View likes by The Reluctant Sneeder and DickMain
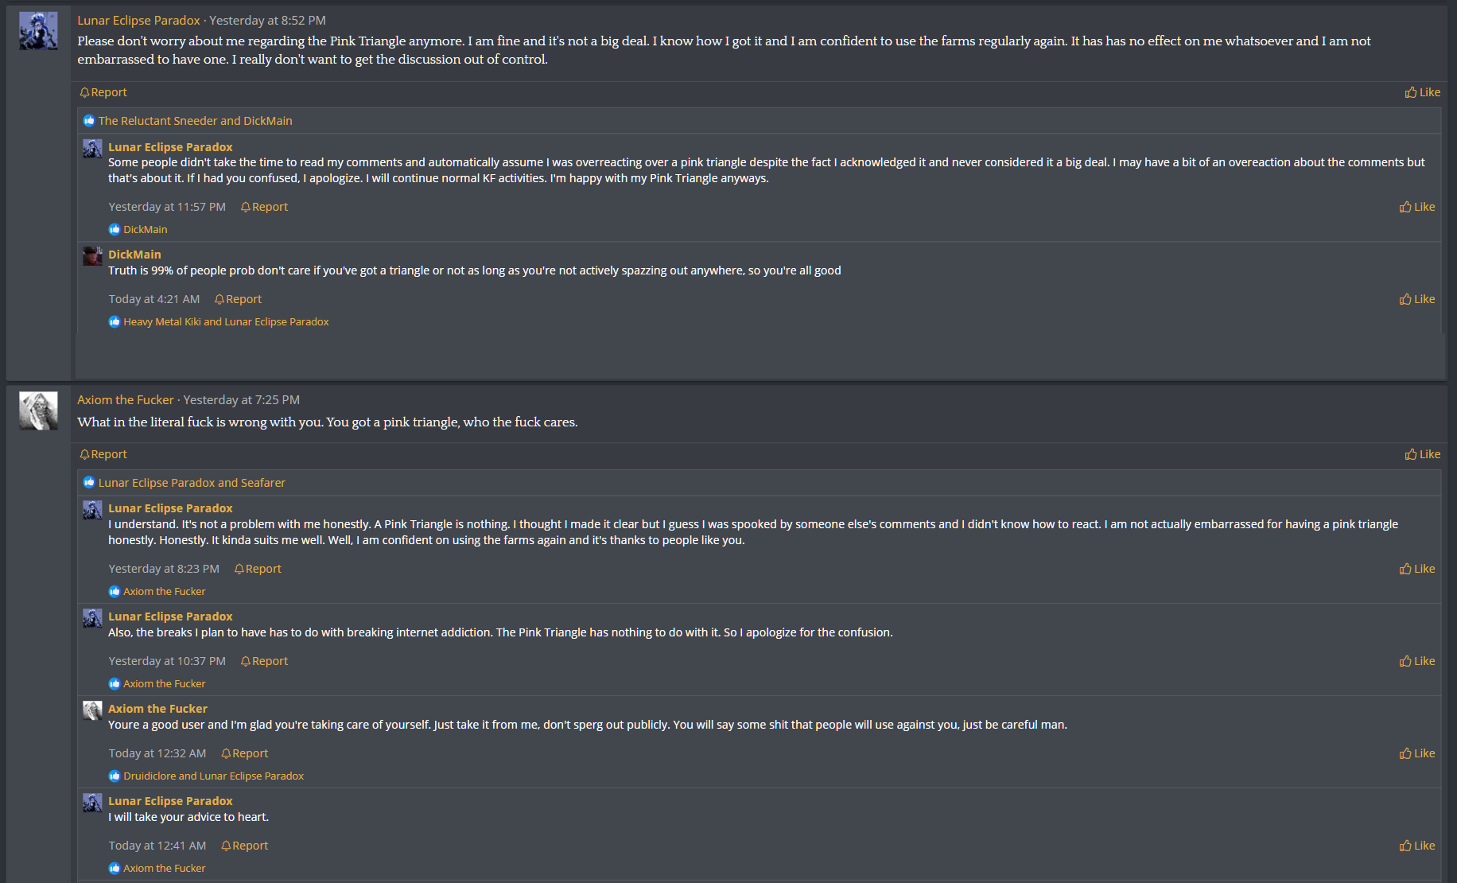This screenshot has width=1457, height=883. (x=195, y=121)
